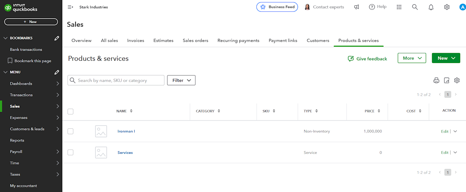Open Ironman I action dropdown arrow
Viewport: 466px width, 192px height.
455,131
